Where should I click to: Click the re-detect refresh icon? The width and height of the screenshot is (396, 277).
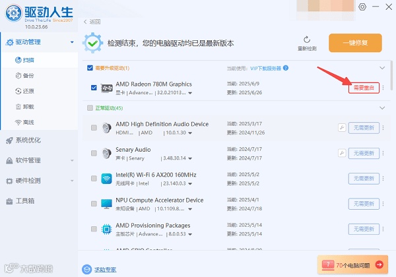(307, 40)
